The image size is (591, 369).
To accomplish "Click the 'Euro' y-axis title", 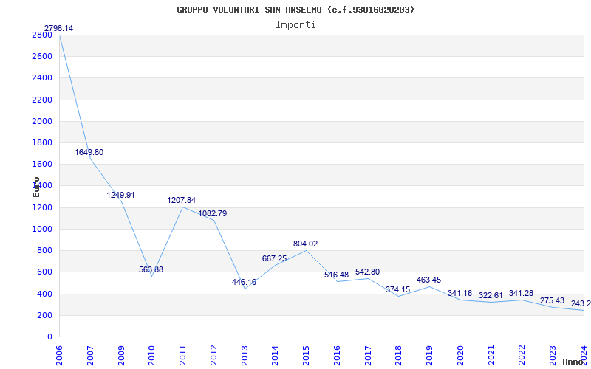I will [36, 187].
